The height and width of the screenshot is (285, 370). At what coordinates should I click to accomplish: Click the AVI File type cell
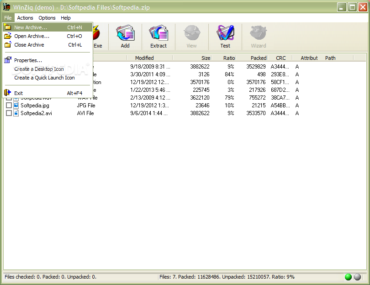tap(85, 113)
